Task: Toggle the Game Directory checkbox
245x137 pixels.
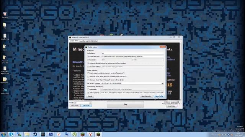Action: (88, 57)
